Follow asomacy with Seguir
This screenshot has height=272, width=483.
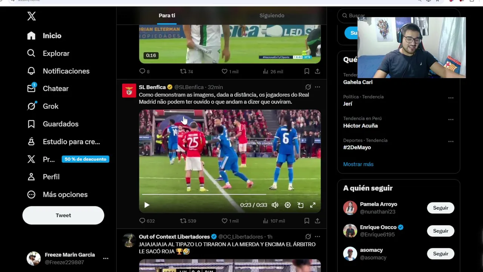pos(440,253)
